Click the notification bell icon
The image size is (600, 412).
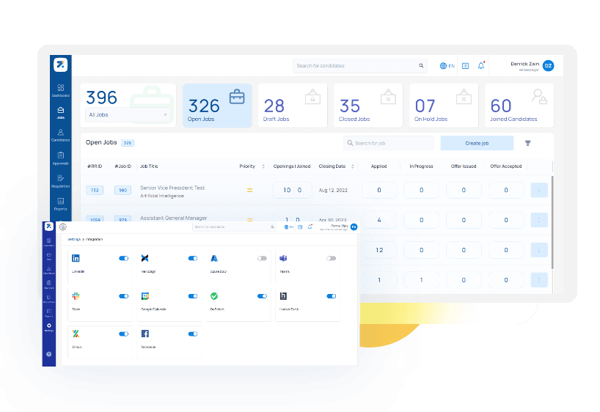click(x=481, y=66)
